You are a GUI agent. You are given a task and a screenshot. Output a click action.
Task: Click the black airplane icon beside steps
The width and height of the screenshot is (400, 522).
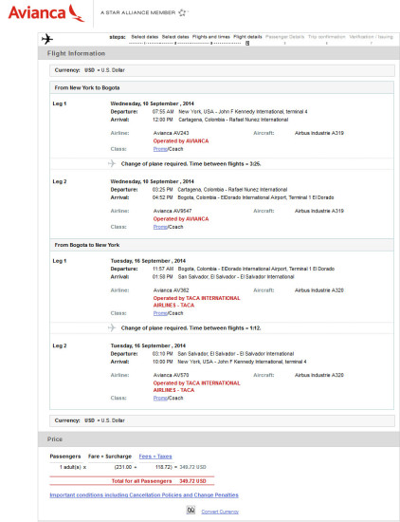tap(47, 39)
